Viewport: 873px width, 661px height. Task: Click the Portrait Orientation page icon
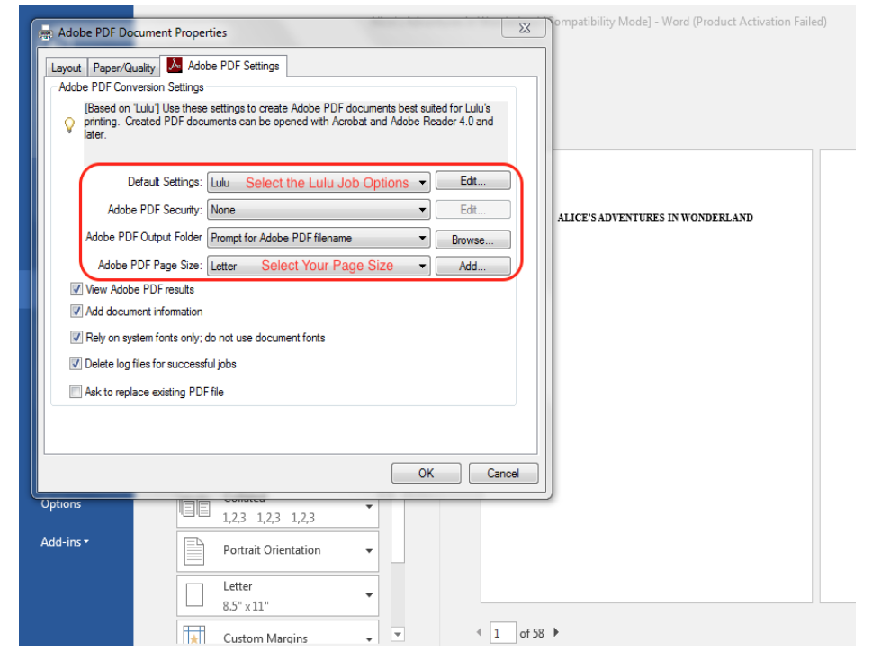point(194,551)
